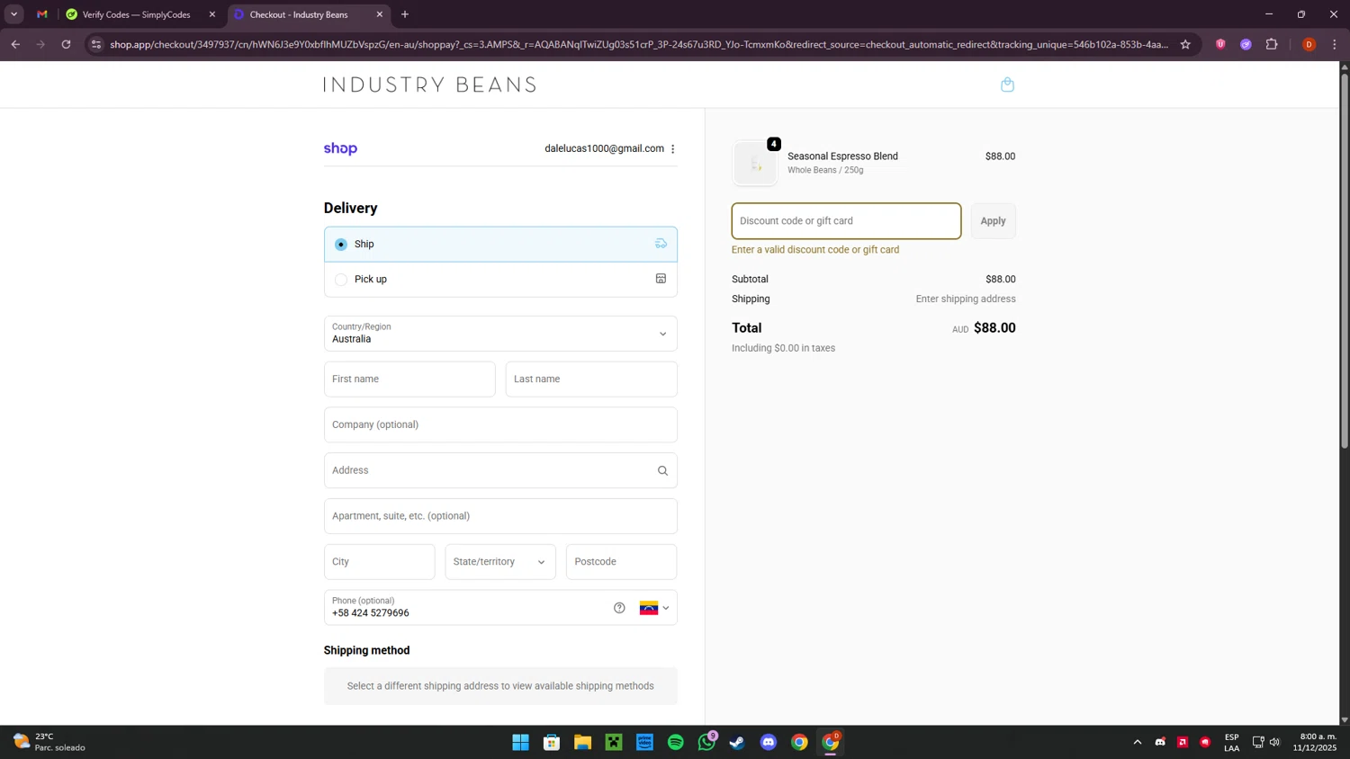Viewport: 1350px width, 759px height.
Task: Open Minecraft icon in the taskbar
Action: tap(614, 742)
